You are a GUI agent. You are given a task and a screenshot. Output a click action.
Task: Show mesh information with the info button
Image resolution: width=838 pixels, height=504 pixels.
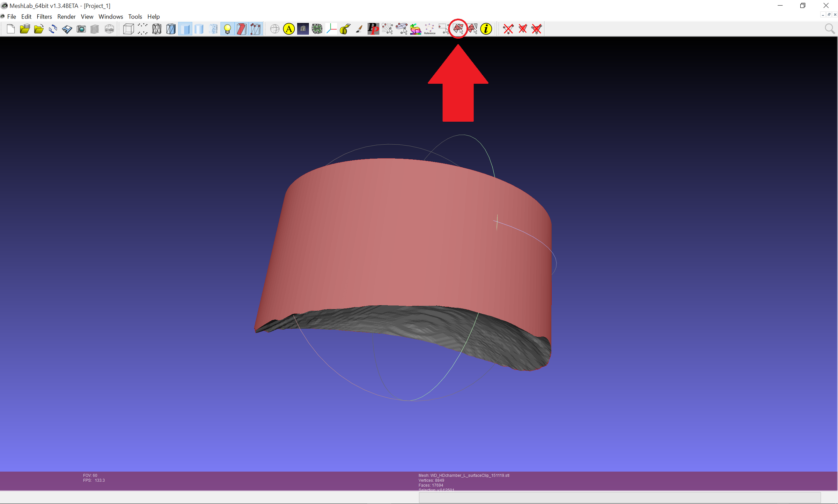click(486, 29)
